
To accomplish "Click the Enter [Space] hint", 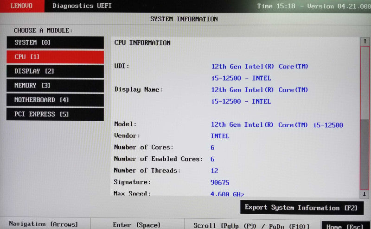I will click(x=136, y=225).
